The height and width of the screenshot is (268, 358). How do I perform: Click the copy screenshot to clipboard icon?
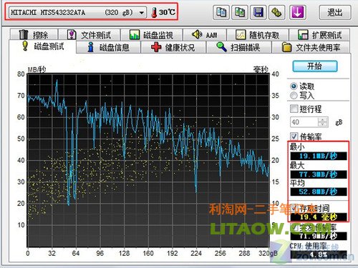pos(240,12)
